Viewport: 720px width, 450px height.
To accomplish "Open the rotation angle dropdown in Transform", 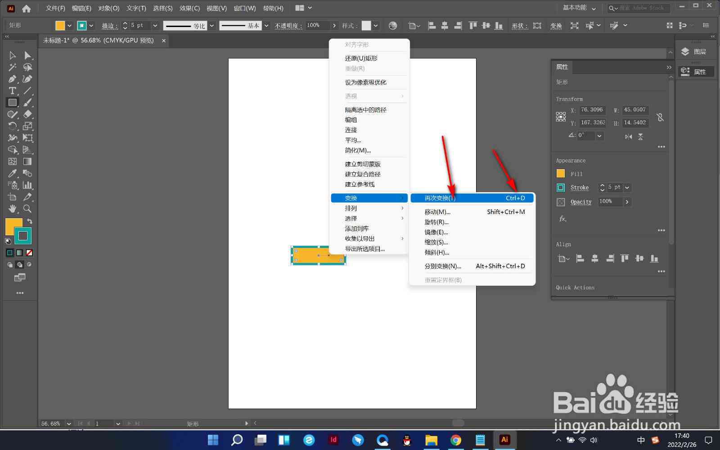I will pos(599,135).
